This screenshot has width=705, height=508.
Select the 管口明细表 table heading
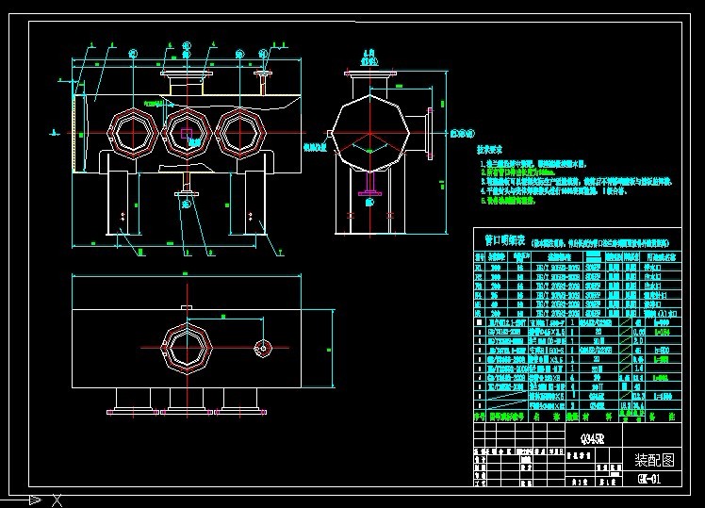coord(504,241)
